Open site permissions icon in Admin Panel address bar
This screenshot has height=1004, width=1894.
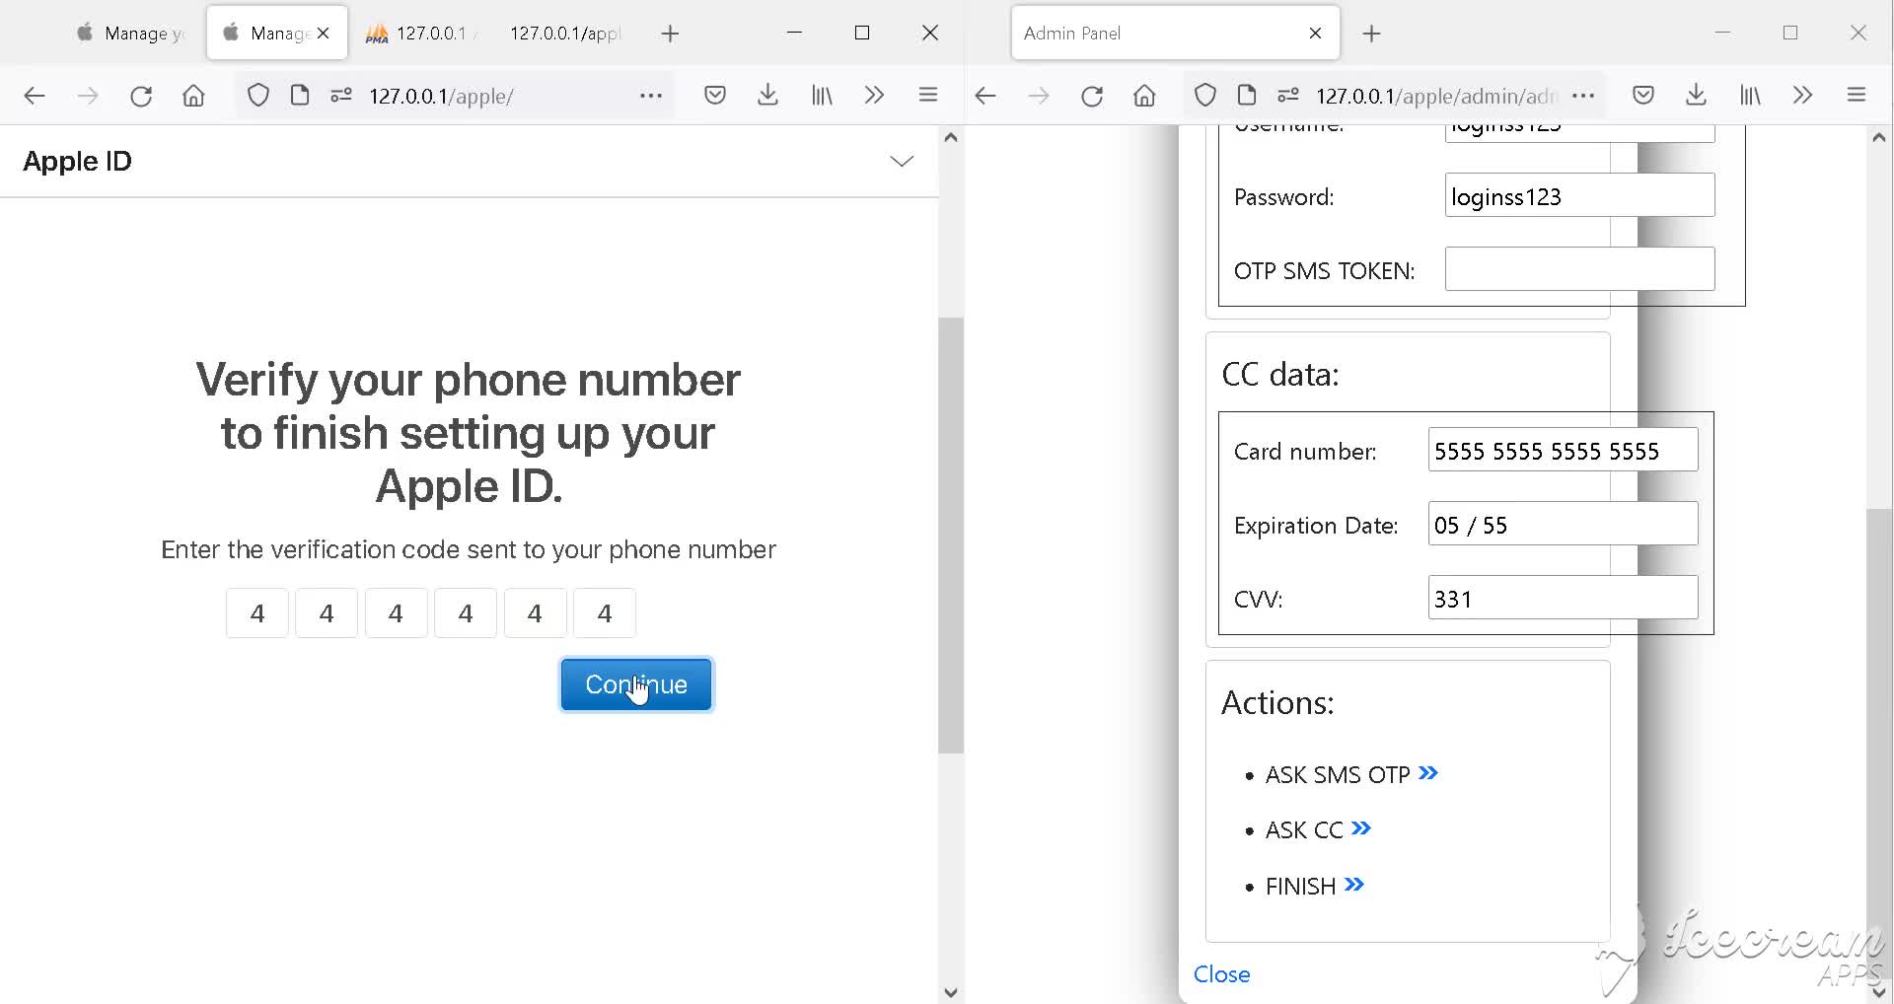click(1287, 96)
